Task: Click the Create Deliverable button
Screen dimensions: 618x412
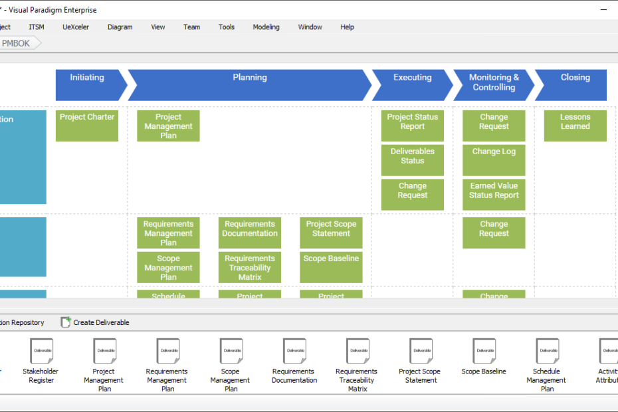Action: pos(95,322)
